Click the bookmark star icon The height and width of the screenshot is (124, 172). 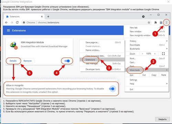pyautogui.click(x=149, y=23)
